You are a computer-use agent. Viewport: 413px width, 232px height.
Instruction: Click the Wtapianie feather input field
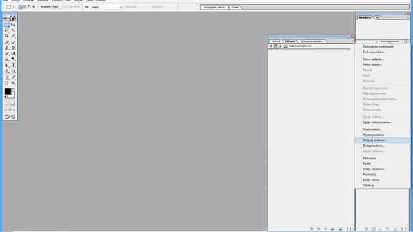(x=57, y=7)
